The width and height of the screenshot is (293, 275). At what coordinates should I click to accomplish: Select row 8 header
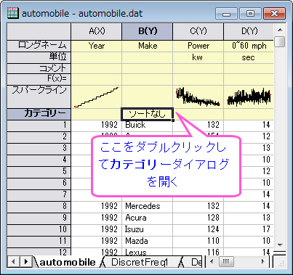point(39,206)
